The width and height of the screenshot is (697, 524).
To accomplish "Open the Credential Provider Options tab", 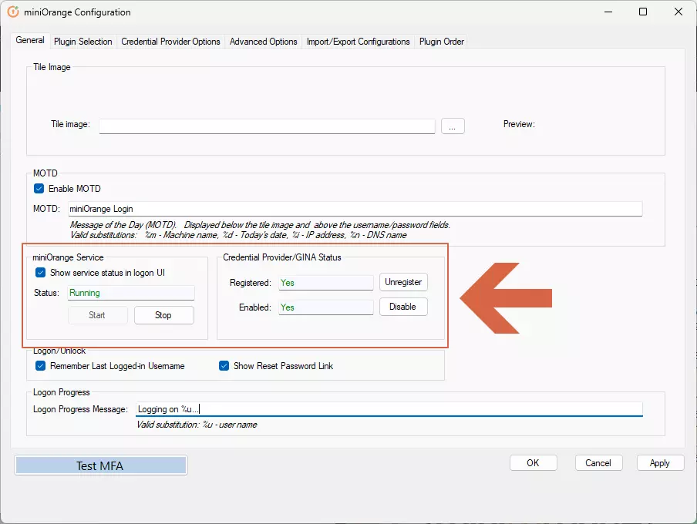I will [x=170, y=42].
